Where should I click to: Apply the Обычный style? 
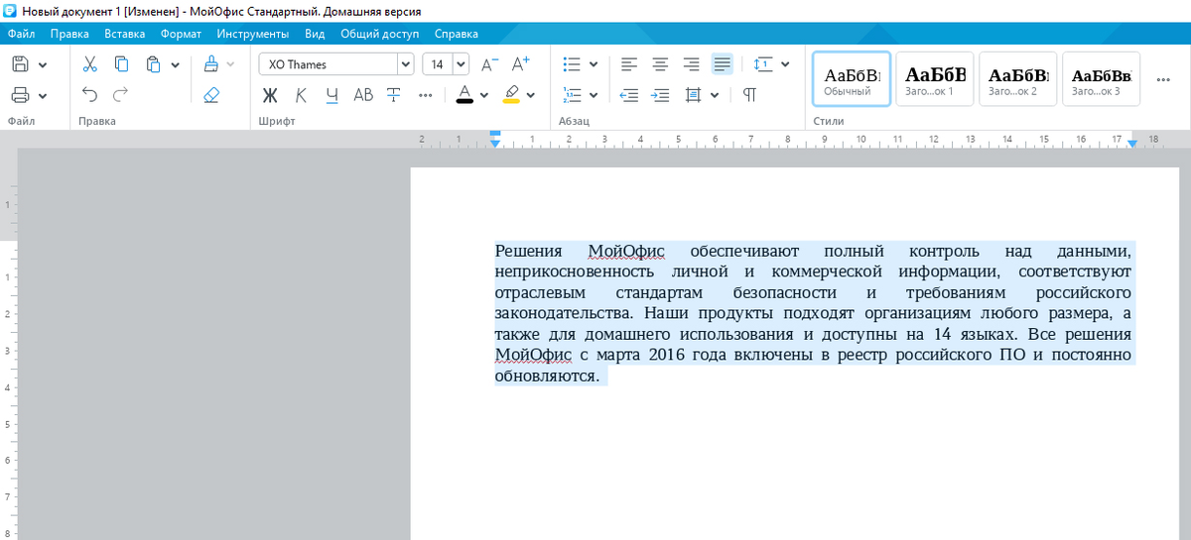(852, 79)
